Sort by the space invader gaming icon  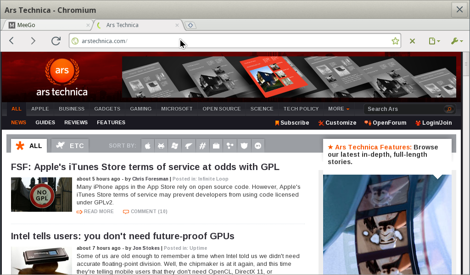[x=161, y=146]
